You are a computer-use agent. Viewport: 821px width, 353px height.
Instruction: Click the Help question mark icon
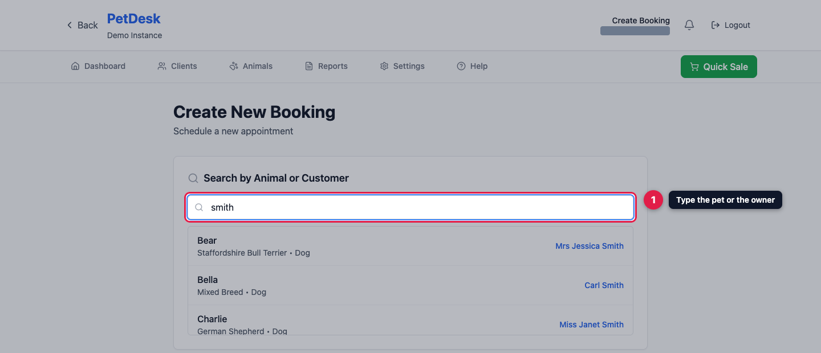[x=461, y=66]
